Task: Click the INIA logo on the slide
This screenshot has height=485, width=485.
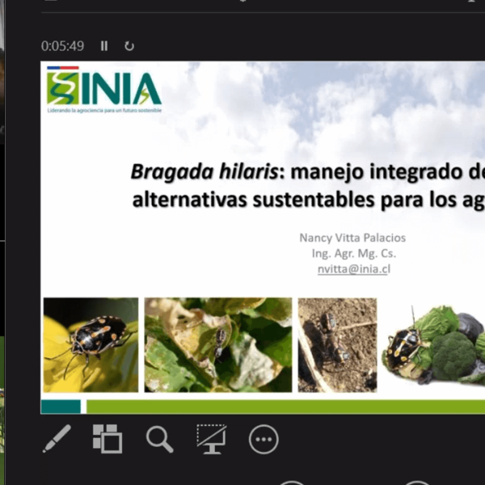Action: pos(103,89)
